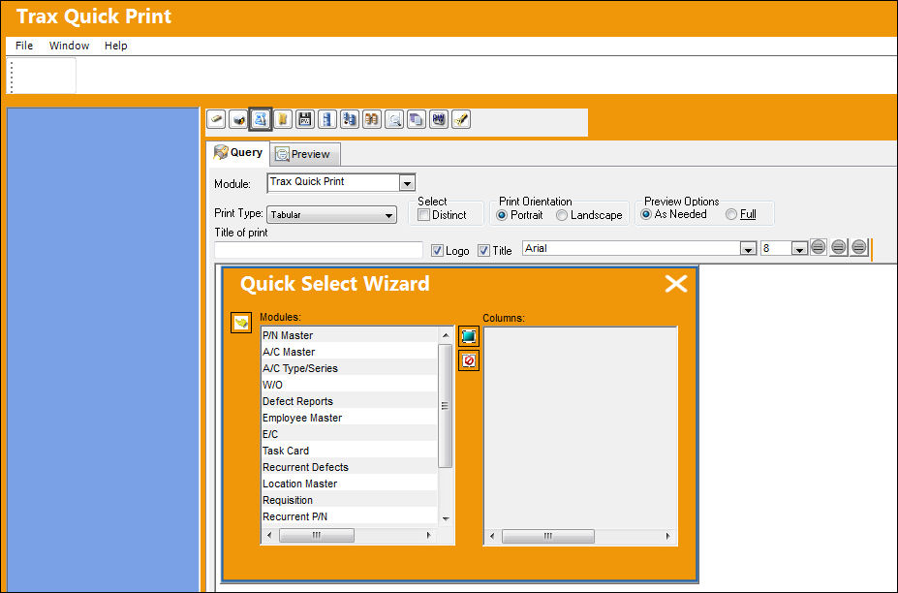Uncheck the Title checkbox
This screenshot has width=898, height=593.
coord(484,250)
